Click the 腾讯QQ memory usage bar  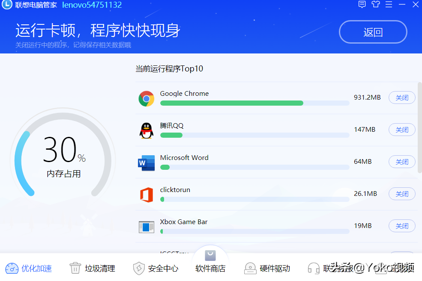[x=254, y=135]
